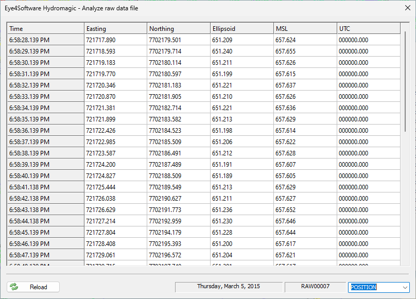416x299 pixels.
Task: Close the Analyze raw data file dialog
Action: click(x=408, y=8)
